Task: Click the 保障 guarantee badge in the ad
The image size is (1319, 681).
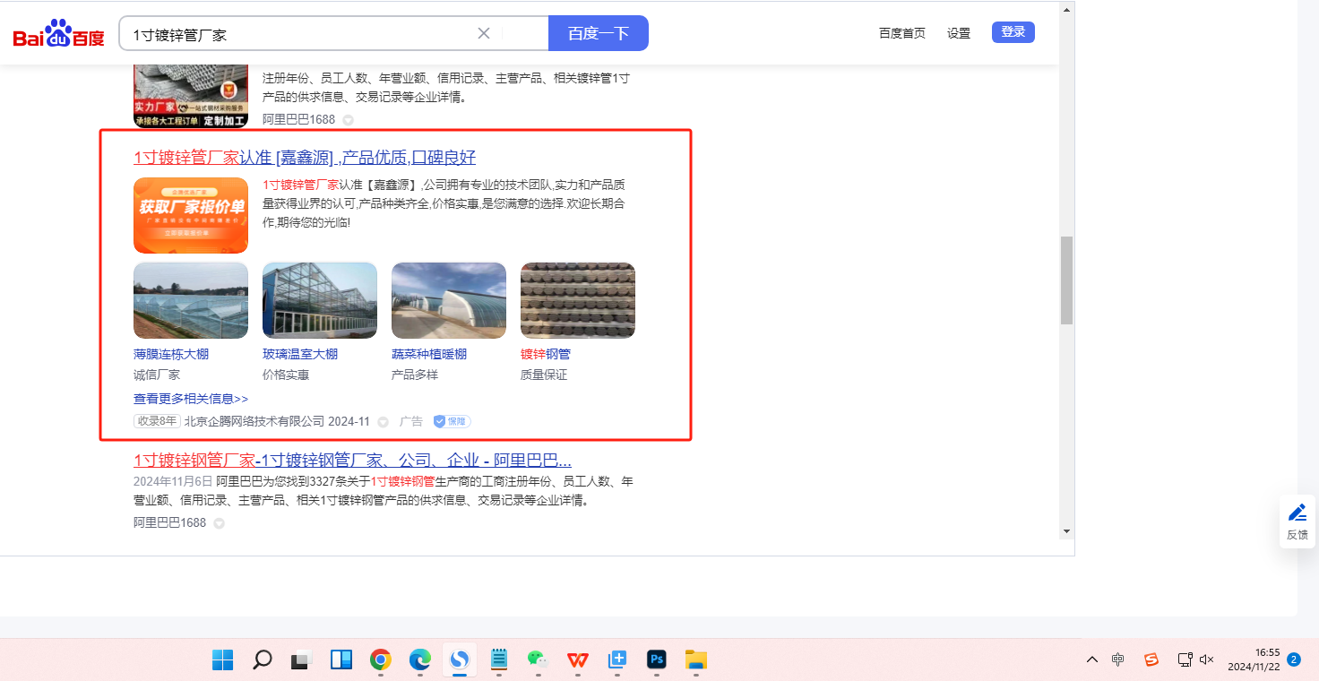Action: click(x=452, y=421)
